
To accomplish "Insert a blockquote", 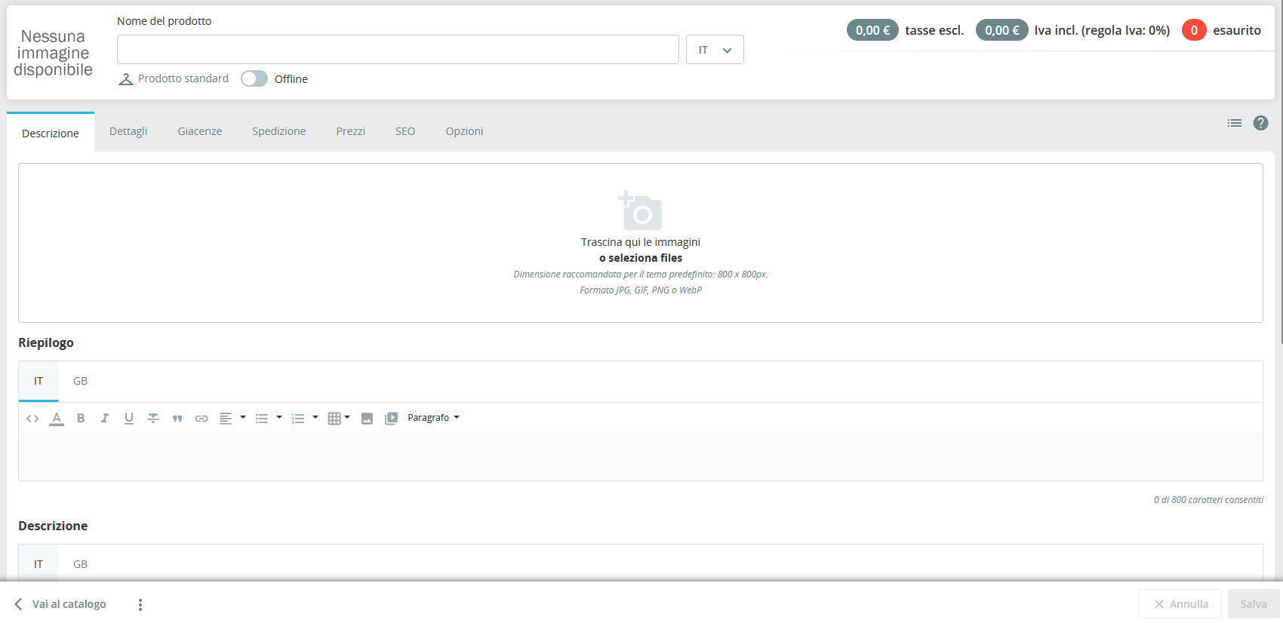I will click(x=177, y=418).
